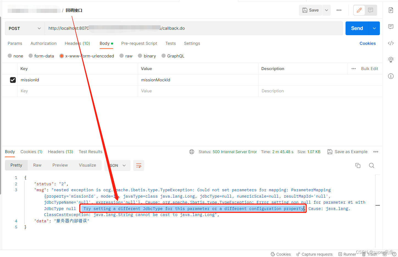Click the Save floppy disk button

pyautogui.click(x=310, y=10)
